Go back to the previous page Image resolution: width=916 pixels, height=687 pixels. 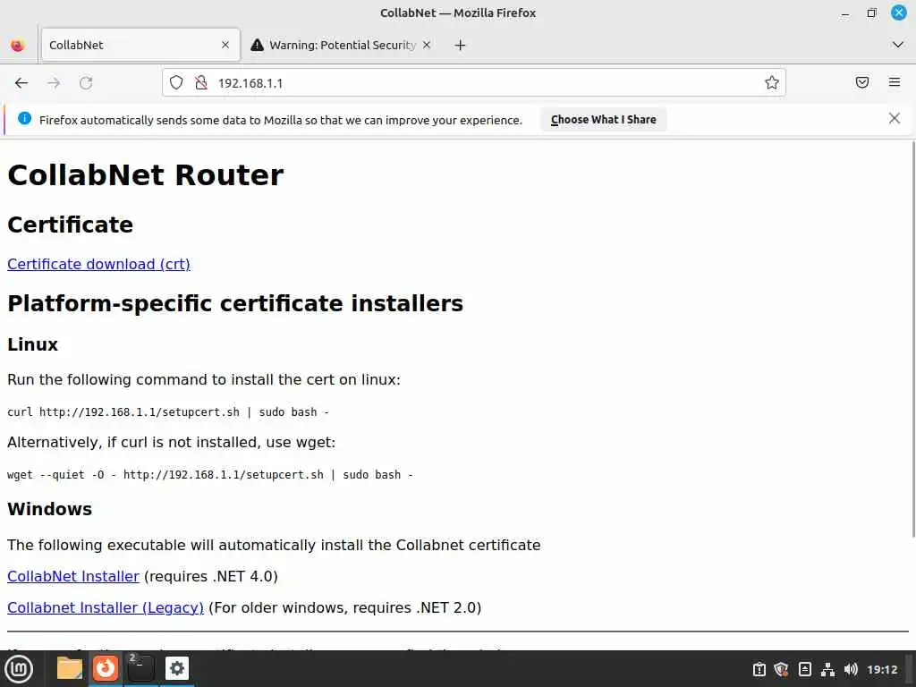[x=21, y=83]
